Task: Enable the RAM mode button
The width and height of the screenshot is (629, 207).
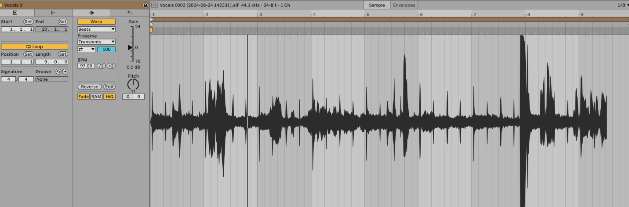Action: coord(96,96)
